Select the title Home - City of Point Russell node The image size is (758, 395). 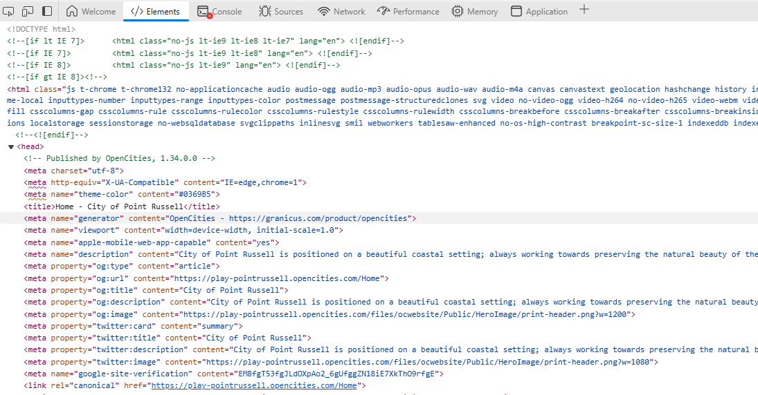tap(122, 206)
